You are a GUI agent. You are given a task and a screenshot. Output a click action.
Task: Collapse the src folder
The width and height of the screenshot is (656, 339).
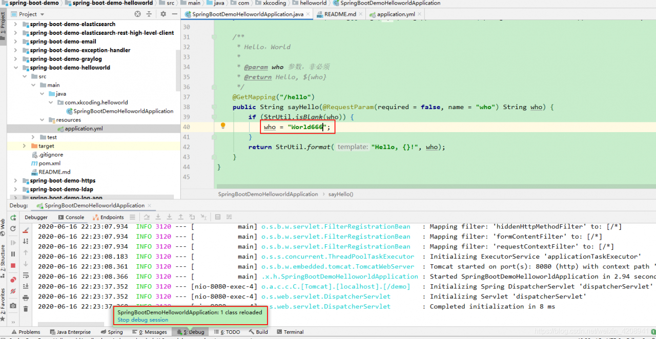point(24,76)
